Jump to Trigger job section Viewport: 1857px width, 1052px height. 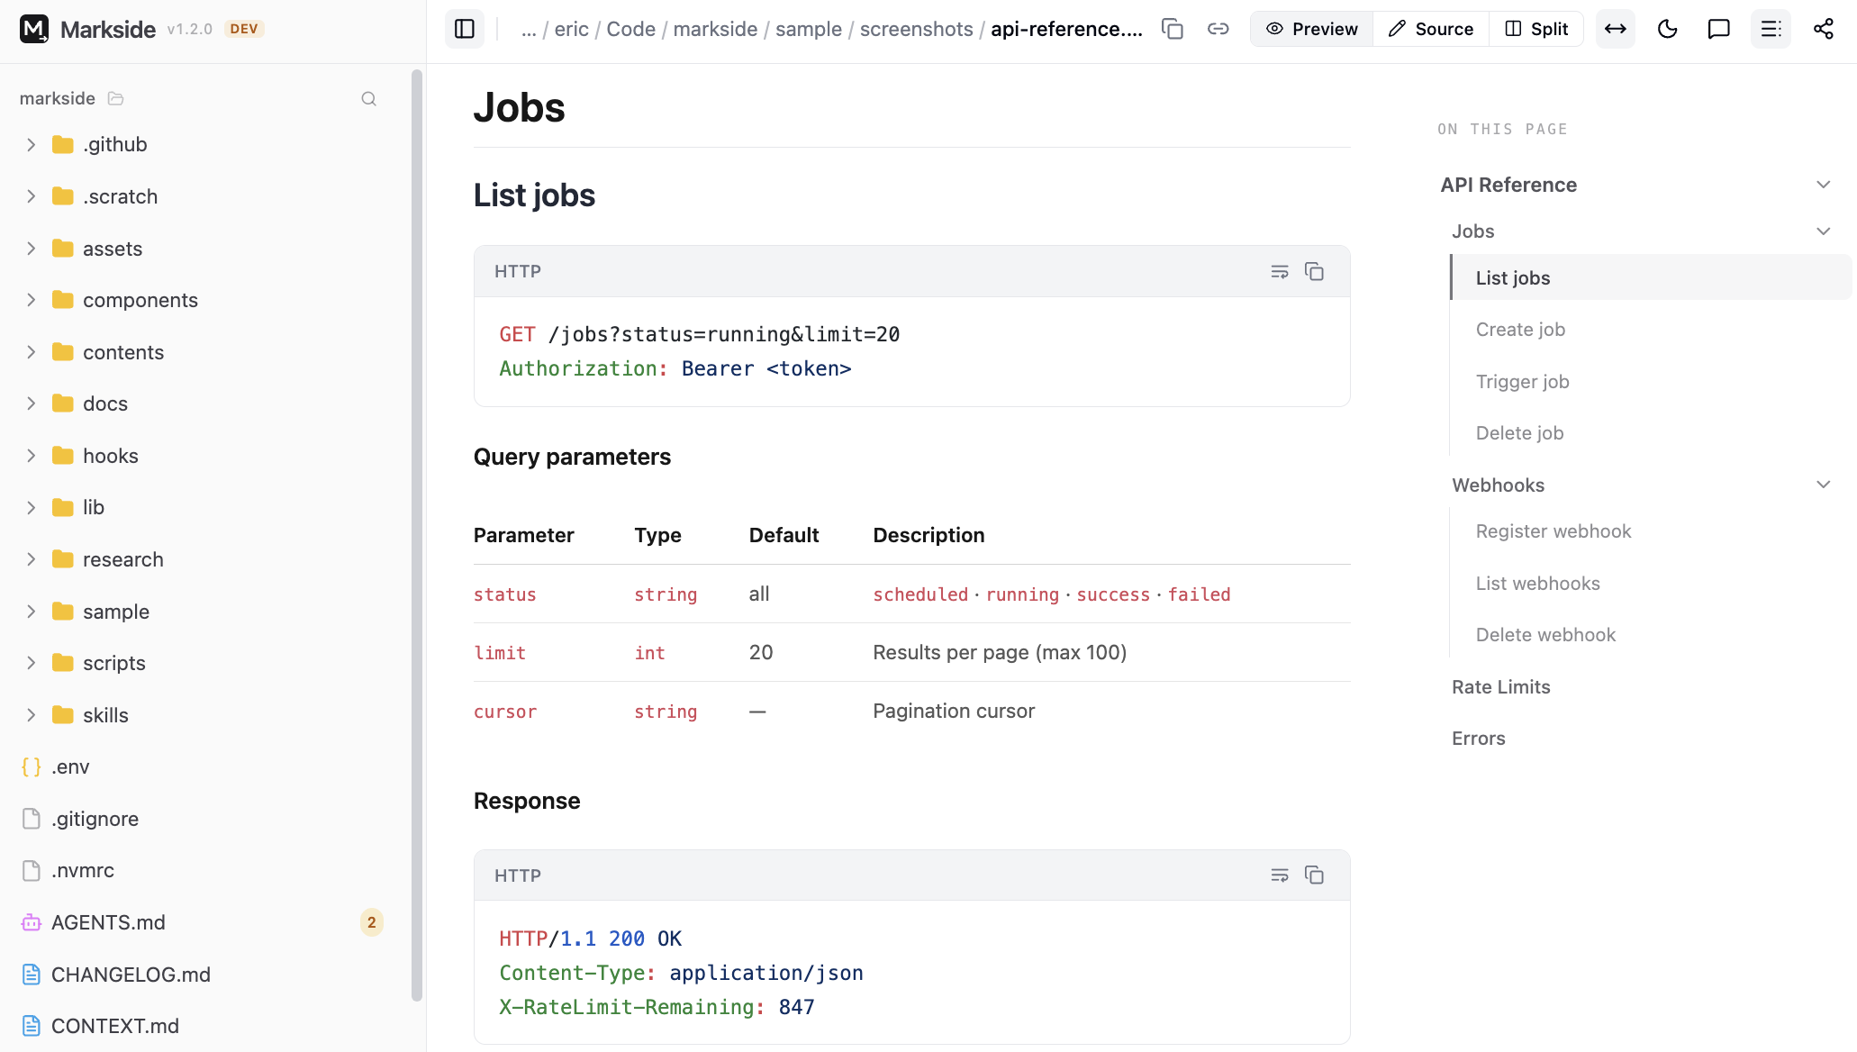point(1522,382)
